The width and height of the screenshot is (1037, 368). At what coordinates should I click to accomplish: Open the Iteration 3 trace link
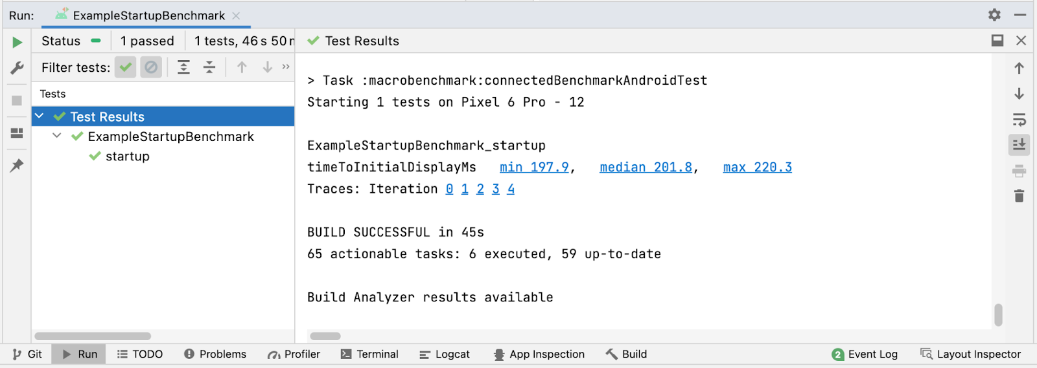[x=496, y=189]
